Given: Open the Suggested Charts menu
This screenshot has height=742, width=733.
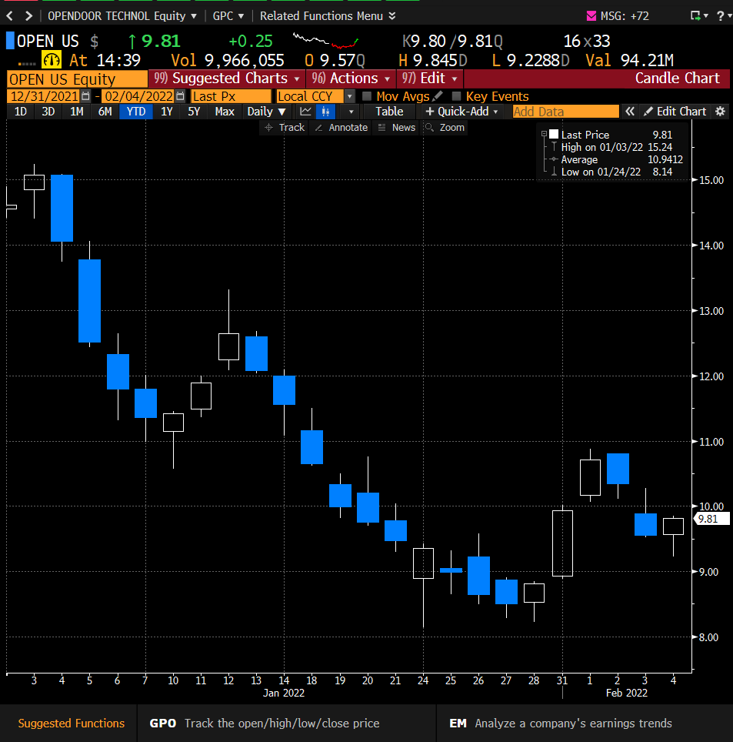Looking at the screenshot, I should (x=227, y=79).
